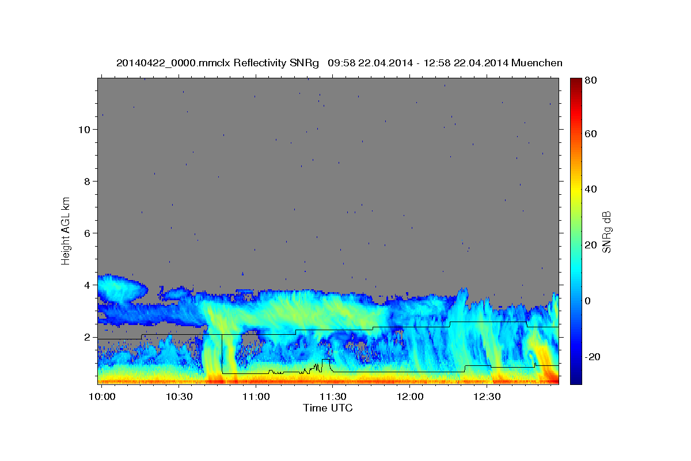Click the 11:00 time tick label
The width and height of the screenshot is (691, 461).
tap(256, 397)
